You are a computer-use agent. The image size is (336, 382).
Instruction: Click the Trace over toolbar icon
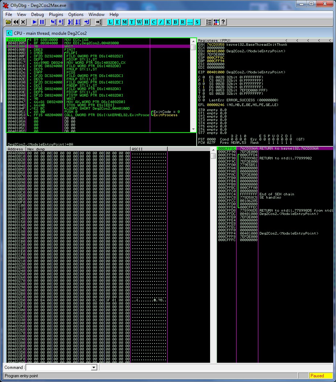click(77, 22)
